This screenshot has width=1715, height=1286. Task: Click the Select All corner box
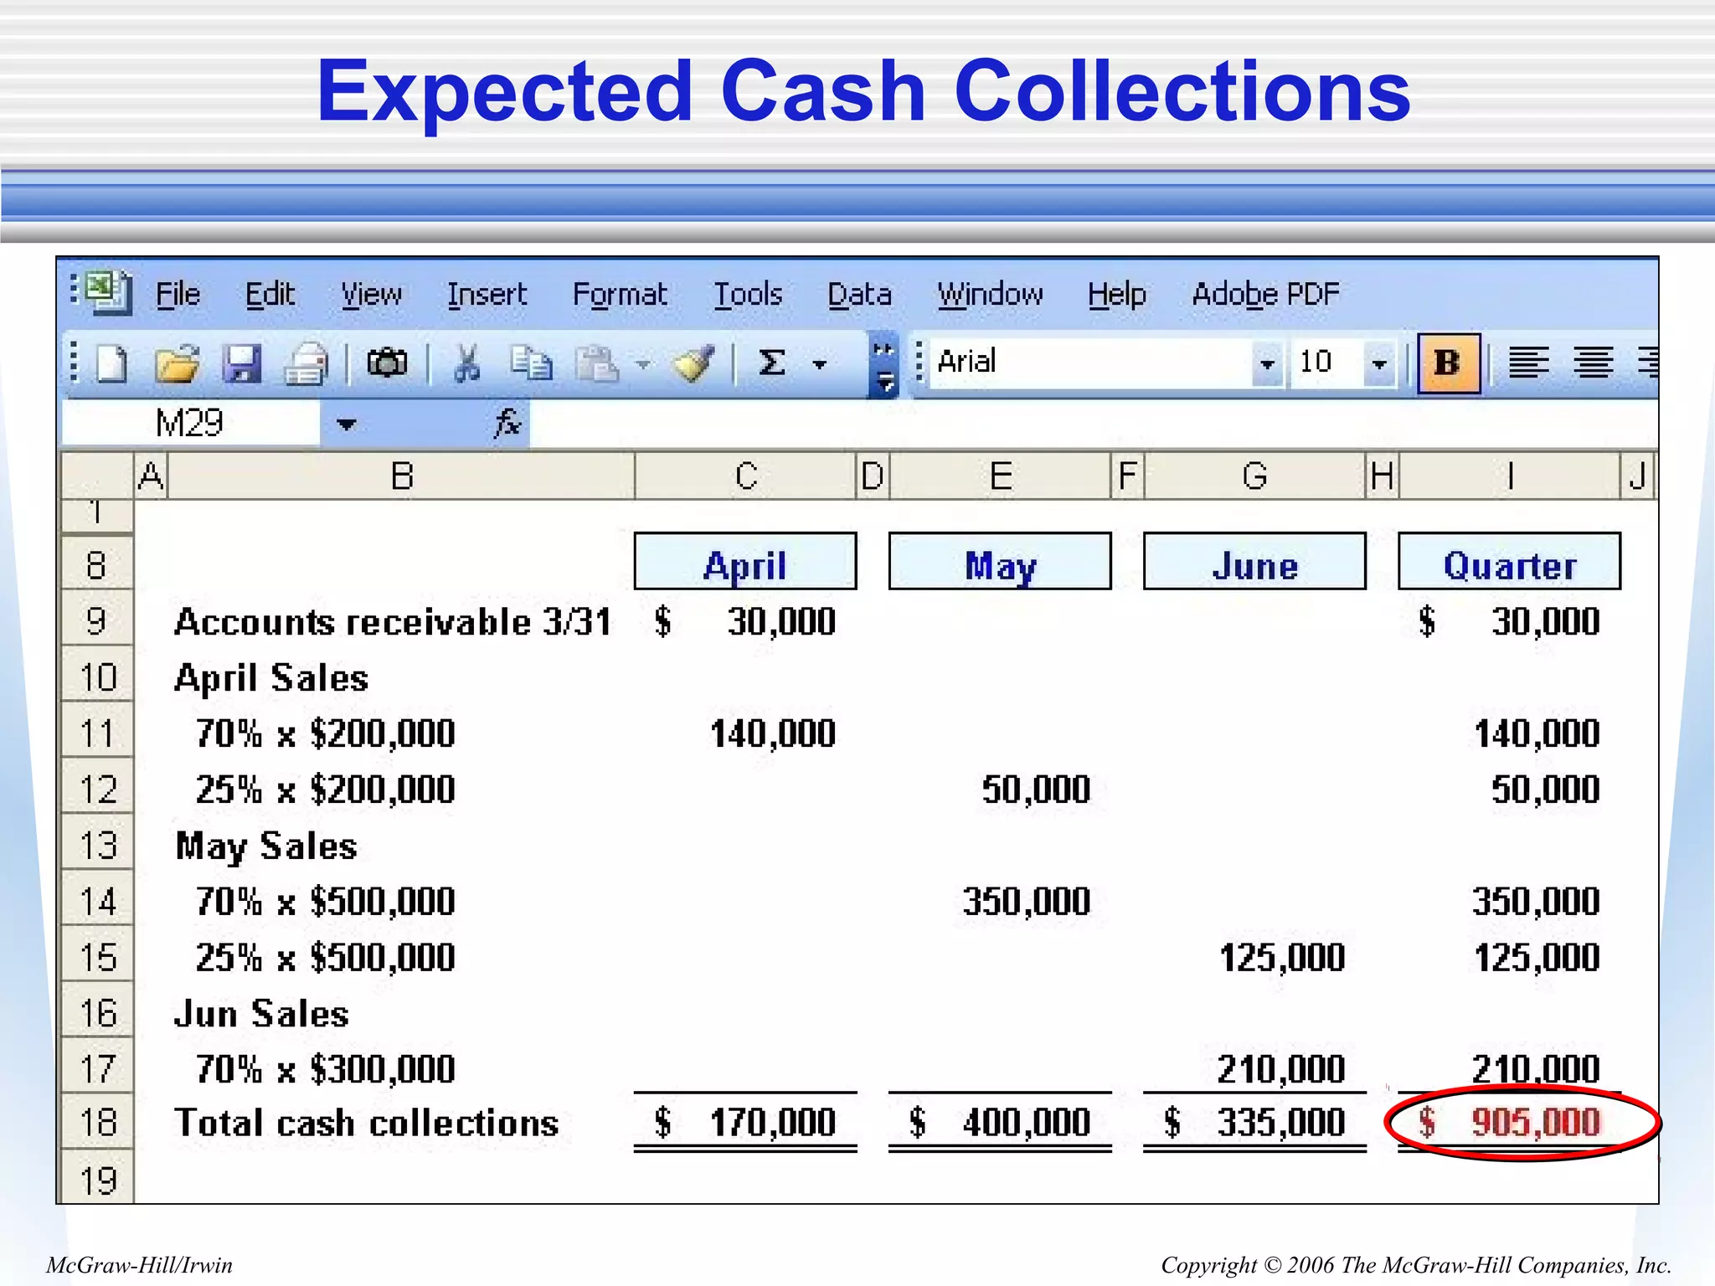point(98,476)
